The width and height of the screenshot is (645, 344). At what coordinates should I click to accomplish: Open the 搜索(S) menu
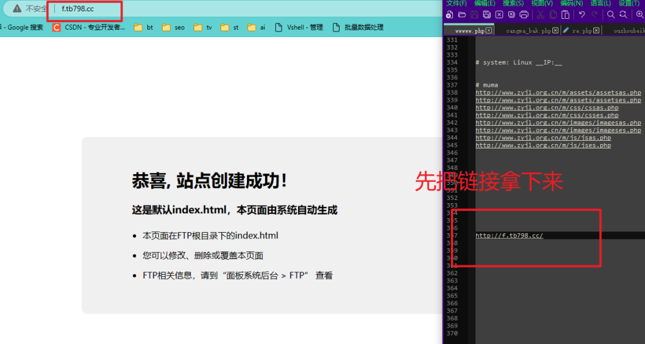(513, 3)
